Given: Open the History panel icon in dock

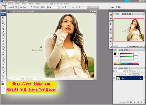Looking at the screenshot, I should [x=111, y=15].
